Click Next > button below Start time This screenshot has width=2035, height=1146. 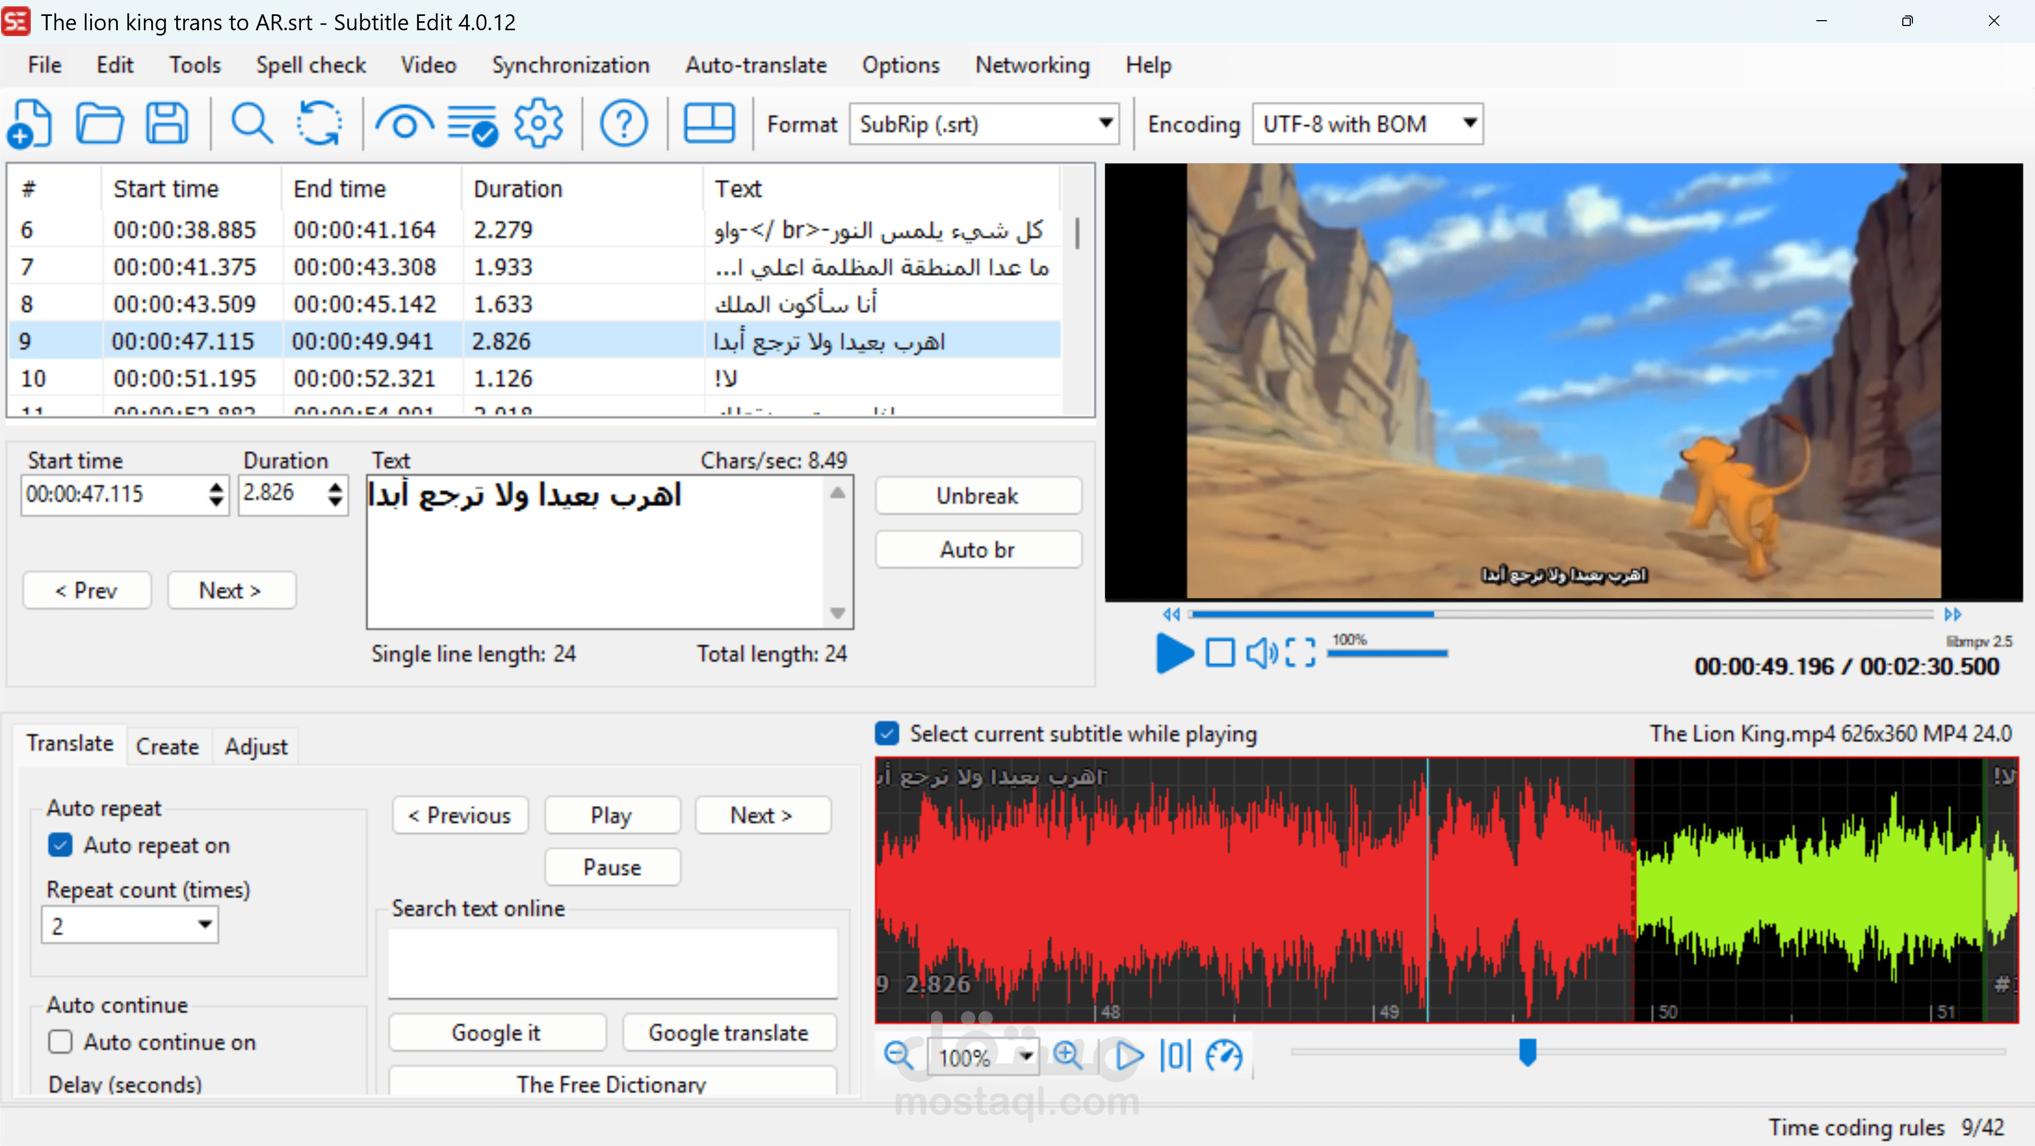(x=231, y=591)
